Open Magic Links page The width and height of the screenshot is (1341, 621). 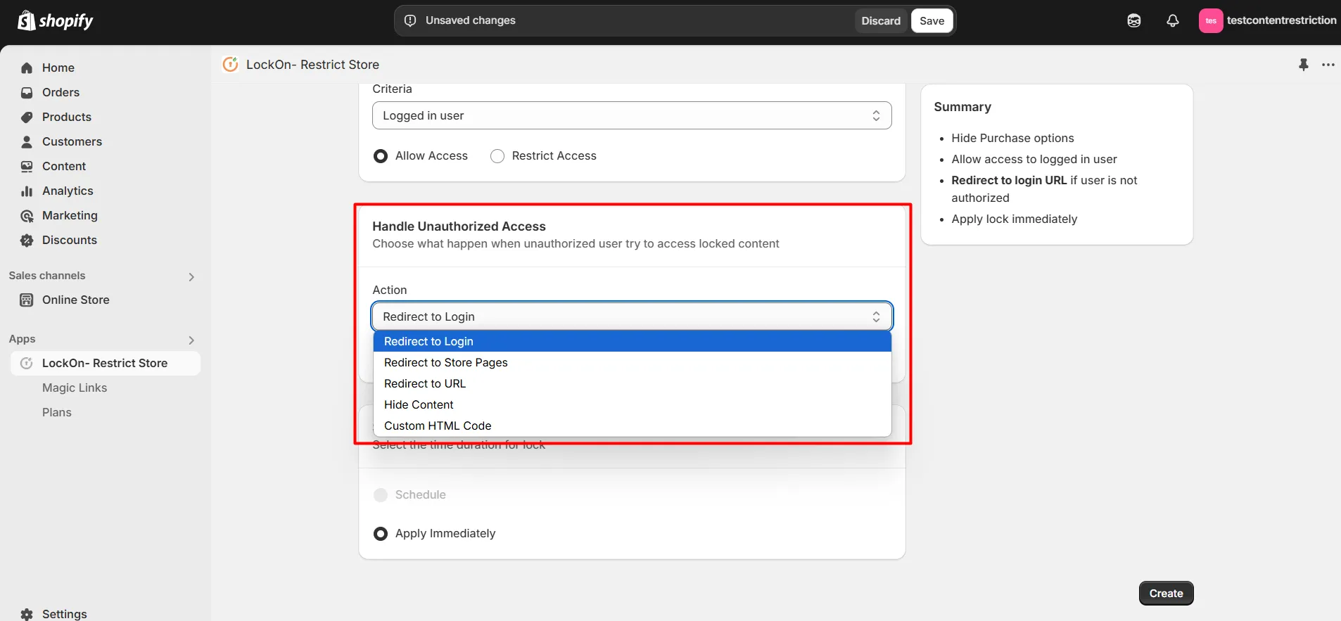point(75,388)
